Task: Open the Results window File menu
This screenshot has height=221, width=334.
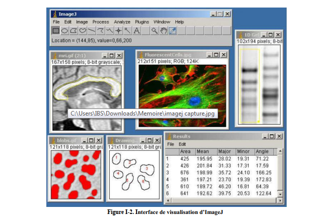Action: coord(171,144)
